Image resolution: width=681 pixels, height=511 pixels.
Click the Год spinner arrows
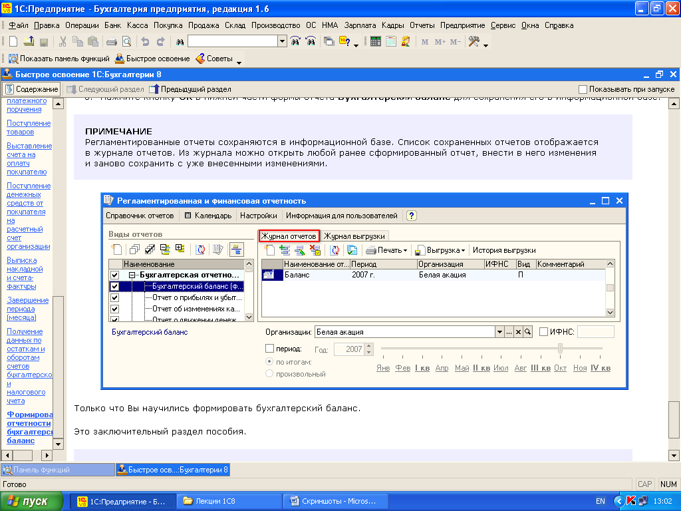pyautogui.click(x=369, y=349)
